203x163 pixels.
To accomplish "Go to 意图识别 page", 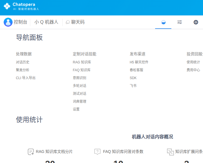I will click(80, 78).
